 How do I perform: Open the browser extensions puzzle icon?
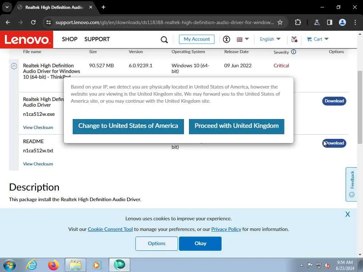click(298, 22)
